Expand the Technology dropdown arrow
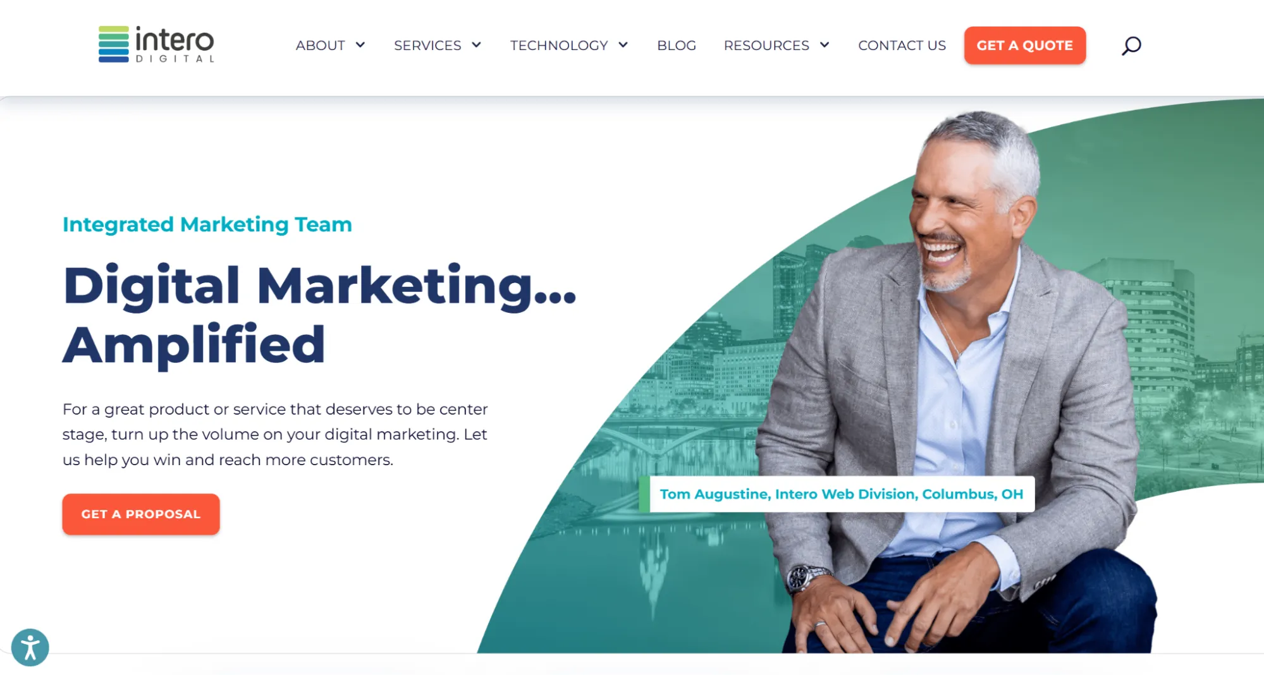The width and height of the screenshot is (1264, 675). 623,45
